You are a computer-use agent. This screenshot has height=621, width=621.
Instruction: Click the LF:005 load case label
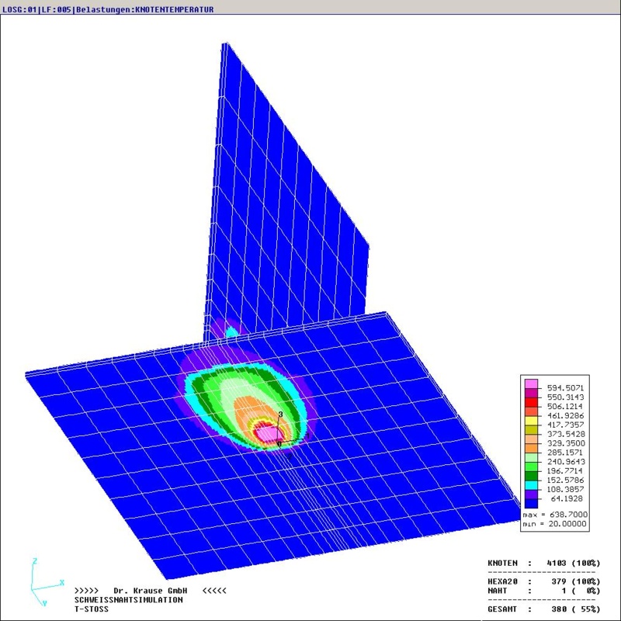pyautogui.click(x=52, y=9)
